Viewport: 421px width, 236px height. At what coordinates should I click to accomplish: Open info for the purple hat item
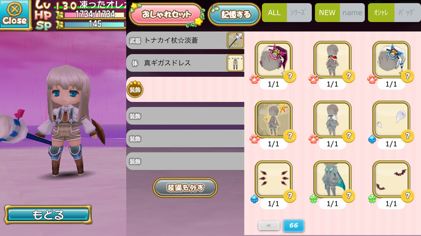pos(290,77)
